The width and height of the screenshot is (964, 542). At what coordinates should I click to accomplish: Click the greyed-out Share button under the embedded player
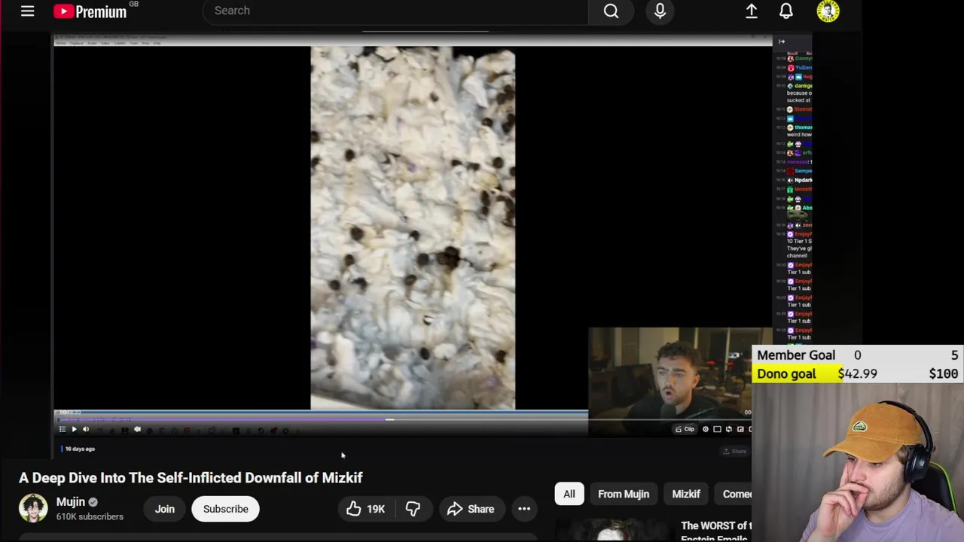[x=734, y=451]
